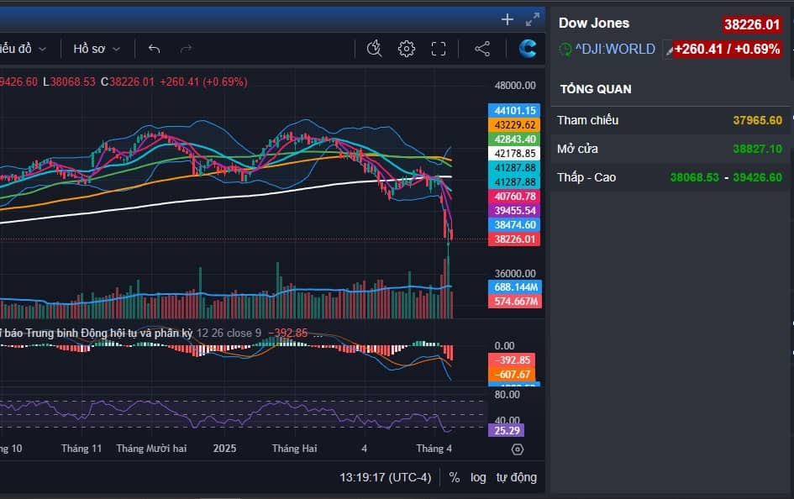Toggle percent scale with the % button

pos(455,477)
